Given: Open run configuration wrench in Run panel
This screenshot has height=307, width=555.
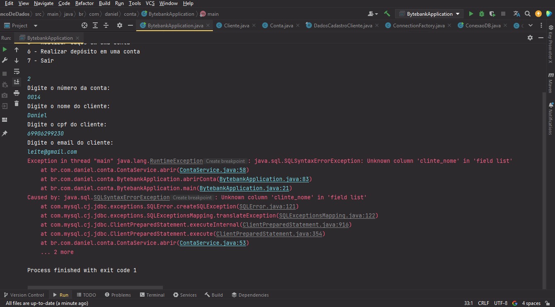Looking at the screenshot, I should 5,60.
